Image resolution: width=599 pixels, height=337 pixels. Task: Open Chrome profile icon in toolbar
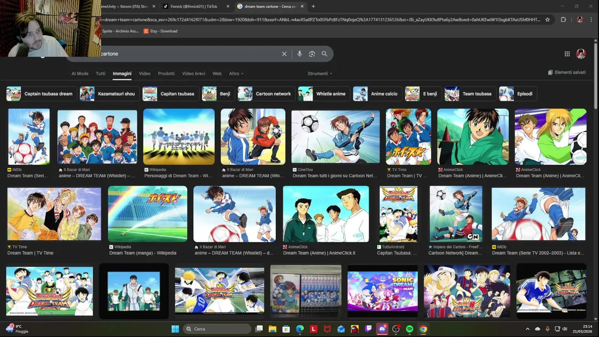pos(580,20)
